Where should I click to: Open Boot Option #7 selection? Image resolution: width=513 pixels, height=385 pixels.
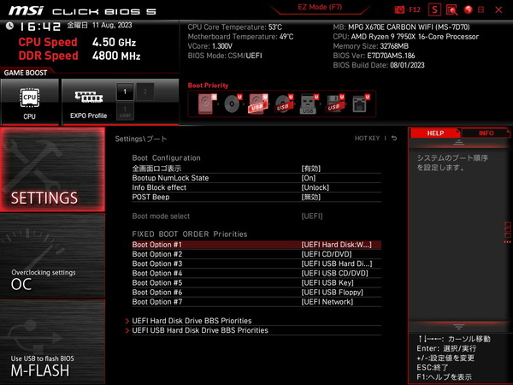[x=256, y=302]
